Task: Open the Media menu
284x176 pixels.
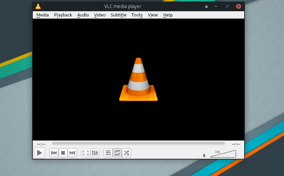Action: pos(42,15)
